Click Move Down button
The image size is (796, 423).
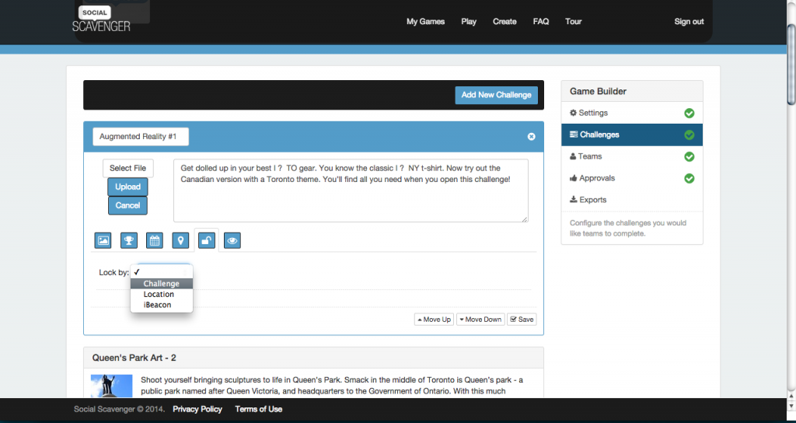480,320
